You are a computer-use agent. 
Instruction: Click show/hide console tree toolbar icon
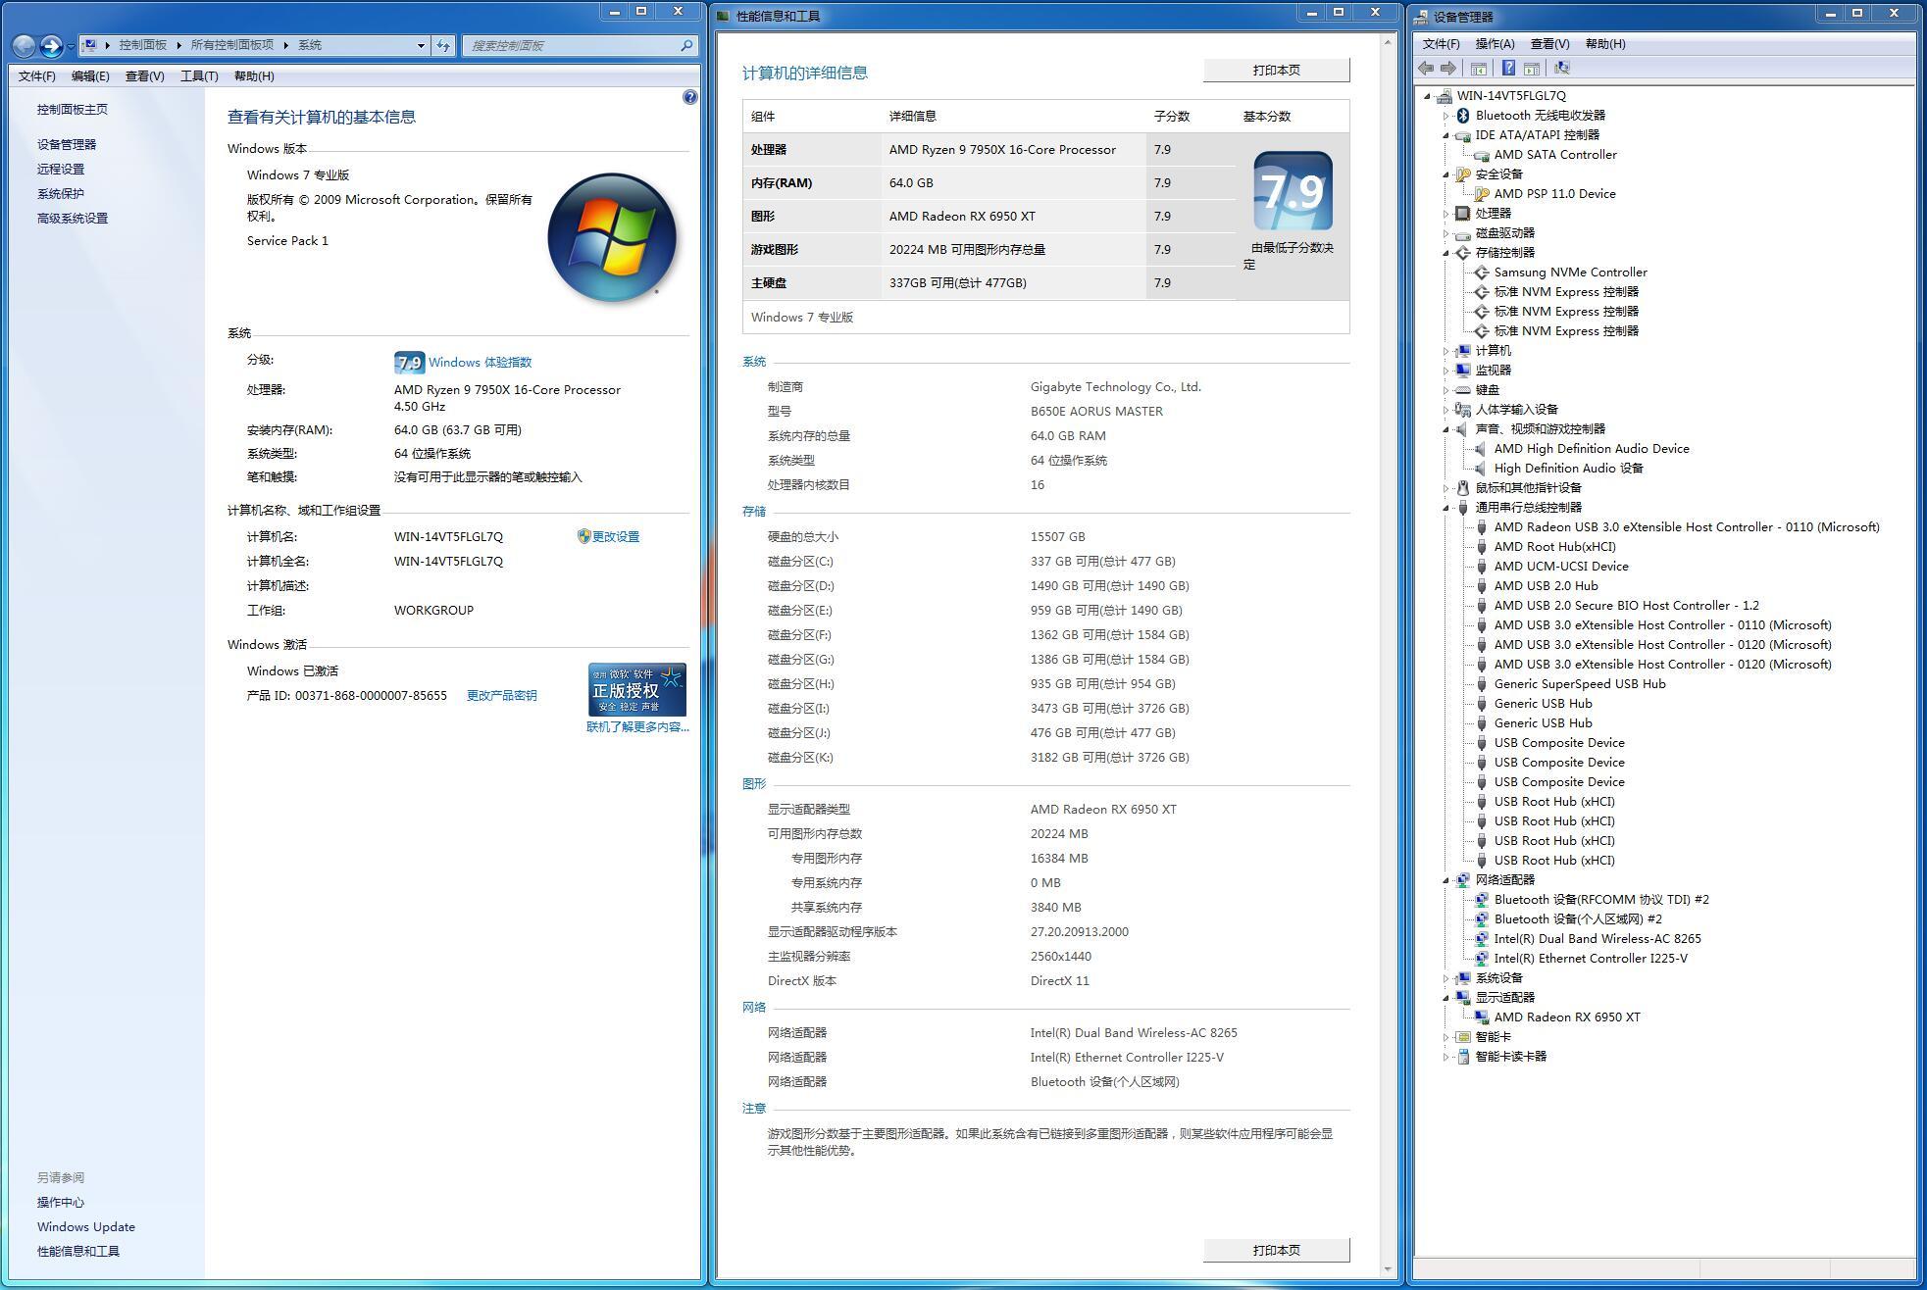click(1479, 69)
